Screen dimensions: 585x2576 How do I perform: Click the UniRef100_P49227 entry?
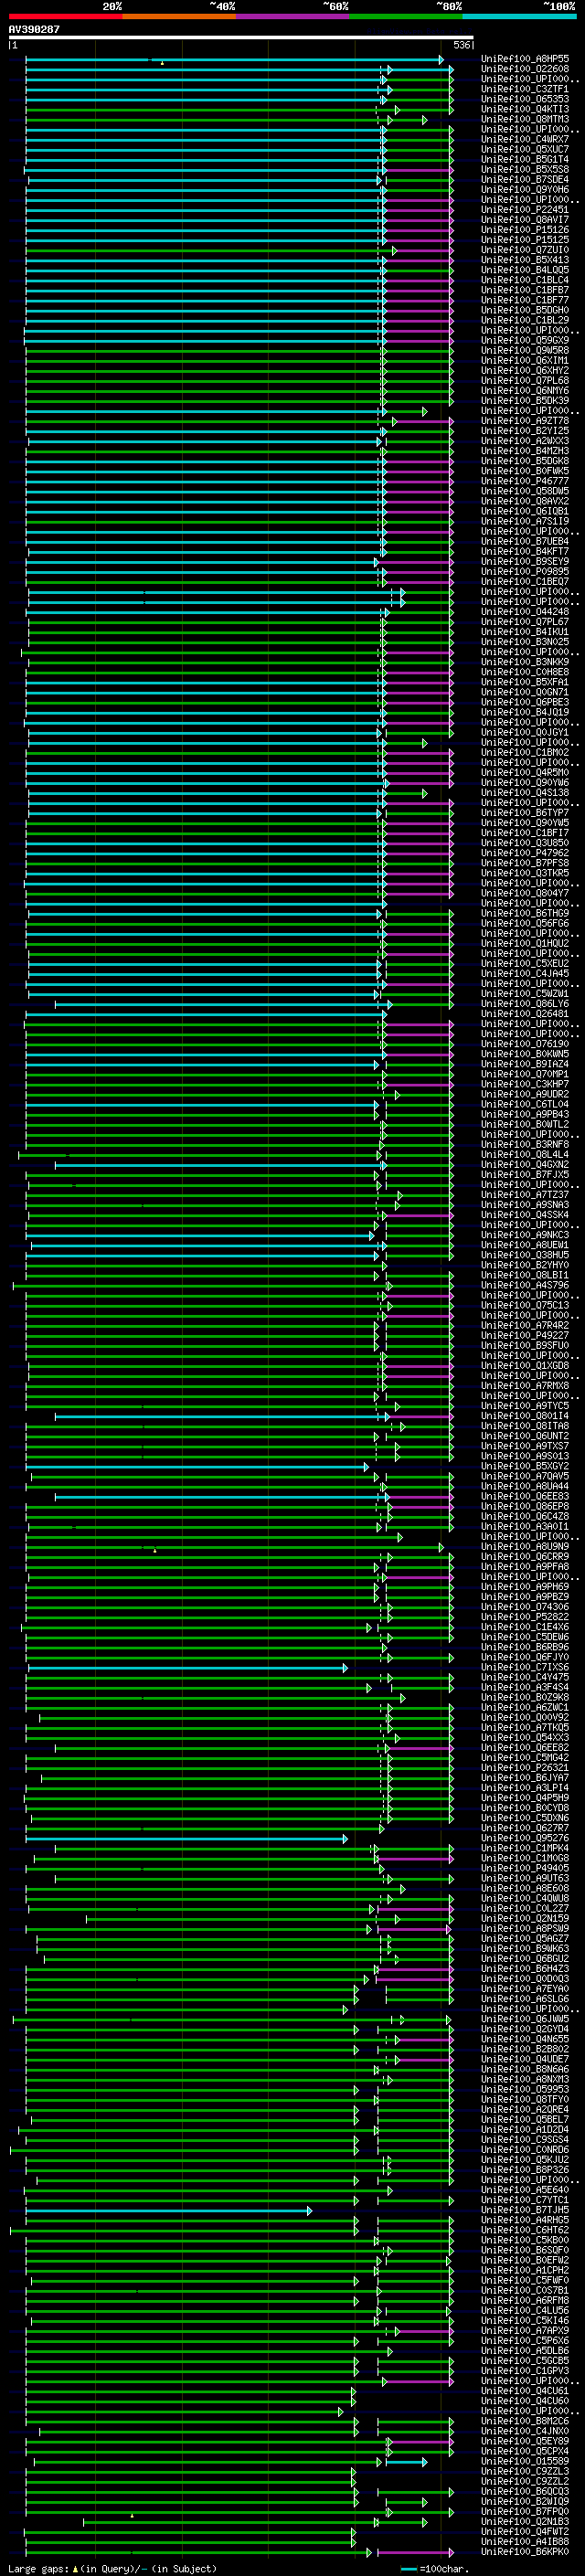point(525,1336)
